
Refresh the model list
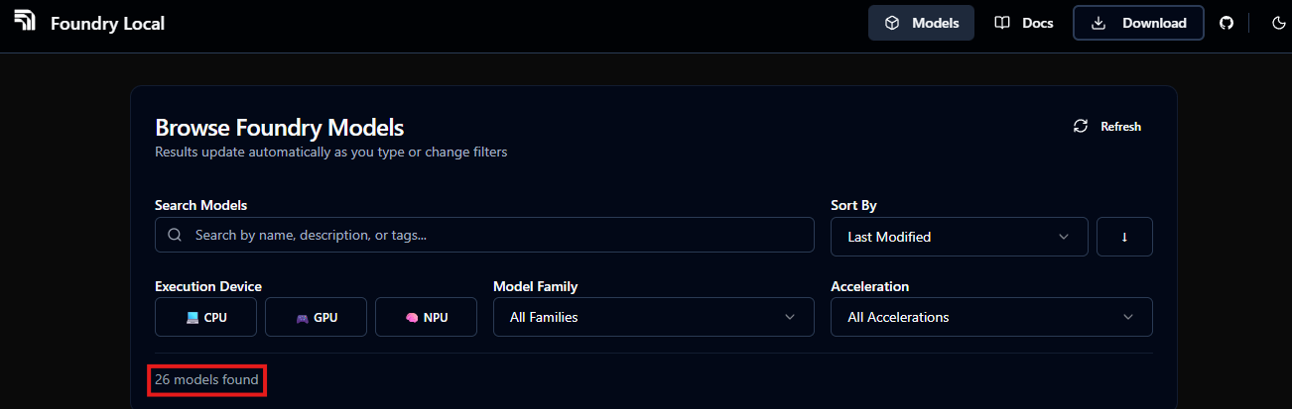click(1107, 127)
